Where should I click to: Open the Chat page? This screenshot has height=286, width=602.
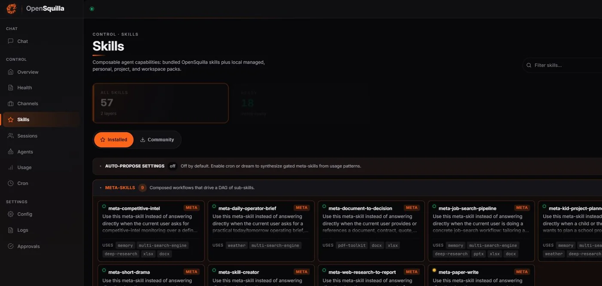point(41,41)
